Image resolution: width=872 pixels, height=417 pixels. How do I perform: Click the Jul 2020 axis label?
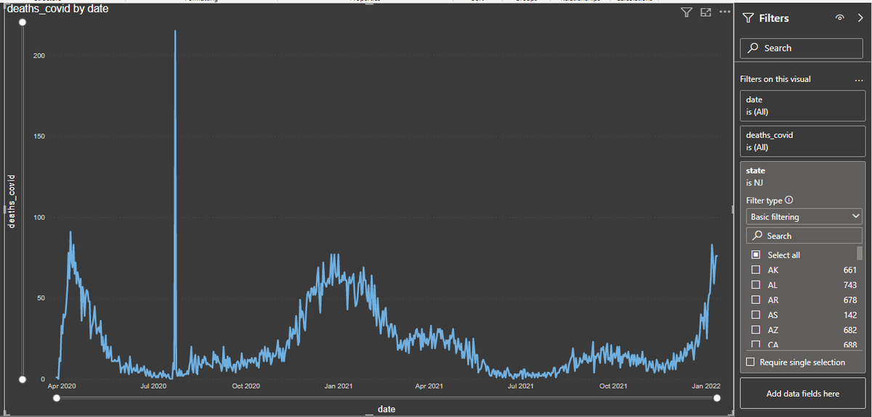[x=154, y=386]
